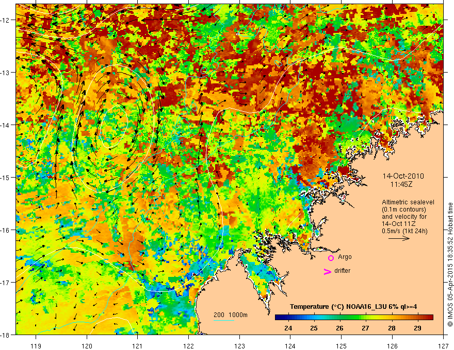The height and width of the screenshot is (350, 454).
Task: Click the '200 1000m' depth contour label
Action: (231, 315)
